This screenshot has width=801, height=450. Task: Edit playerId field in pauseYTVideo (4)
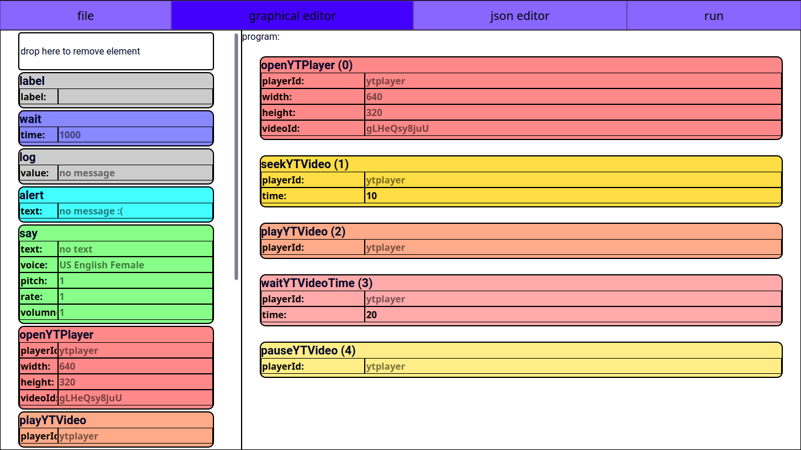pyautogui.click(x=572, y=367)
